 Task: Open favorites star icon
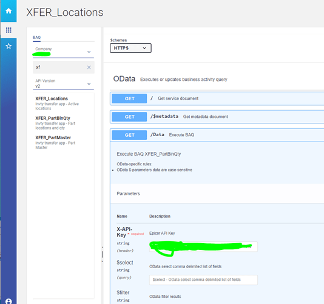[8, 46]
